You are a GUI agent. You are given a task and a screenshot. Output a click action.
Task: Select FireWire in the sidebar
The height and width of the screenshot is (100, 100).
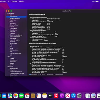pyautogui.click(x=12, y=33)
